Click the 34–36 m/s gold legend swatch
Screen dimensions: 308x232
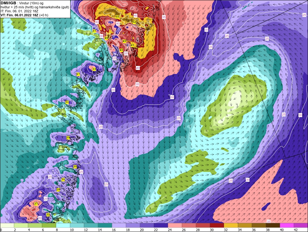point(245,225)
